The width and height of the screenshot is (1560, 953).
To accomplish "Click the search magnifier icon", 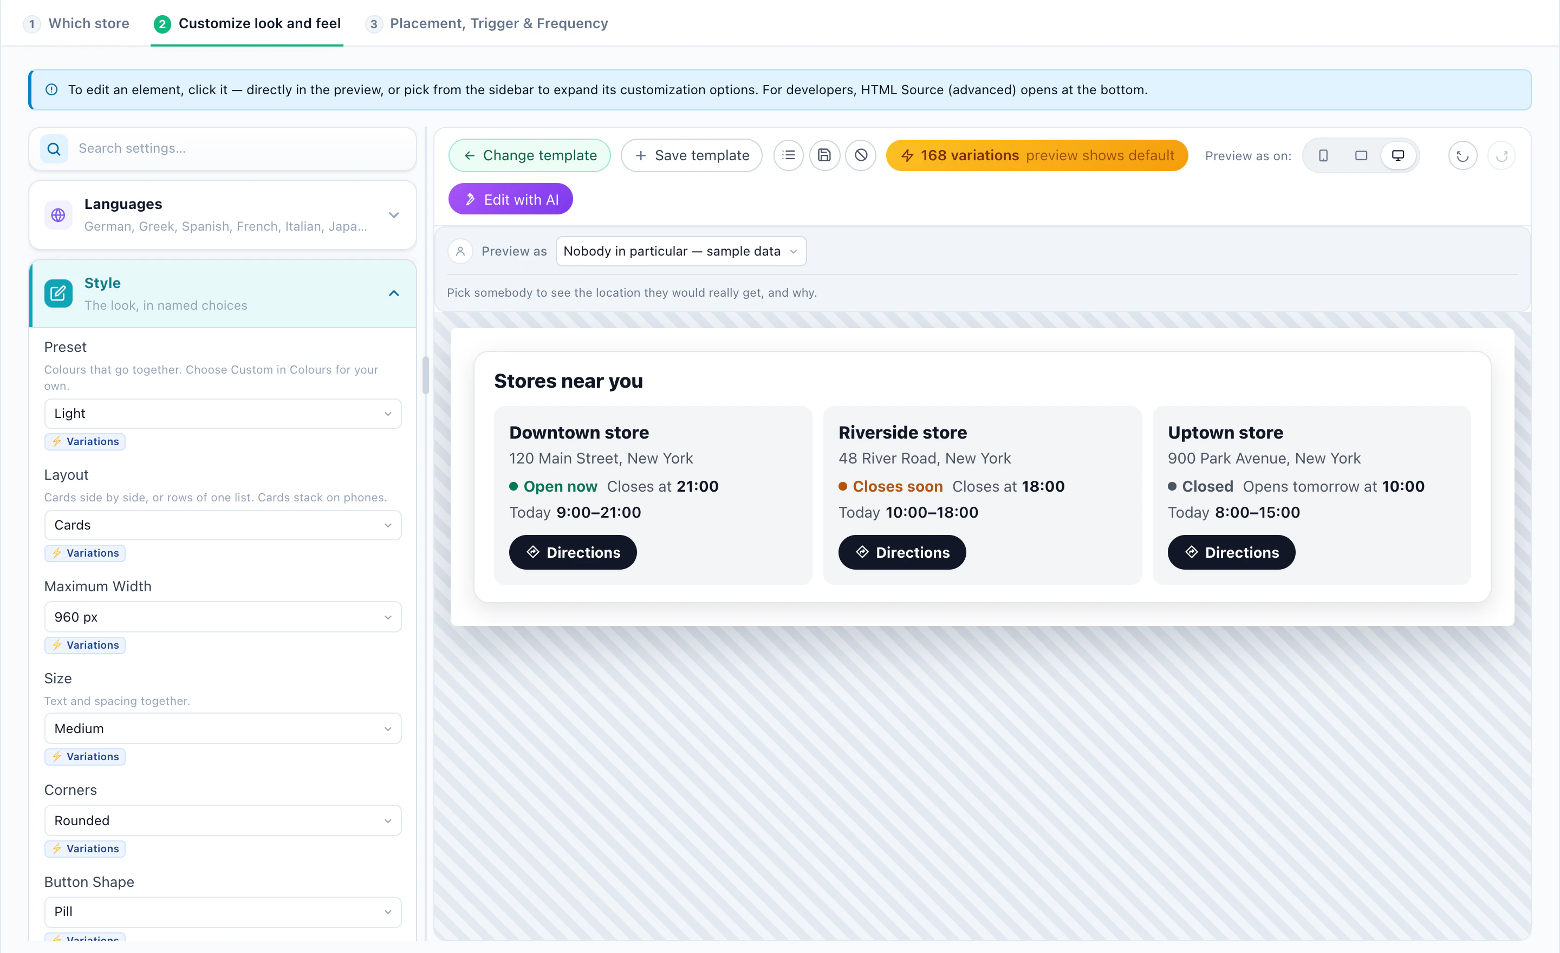I will pyautogui.click(x=55, y=149).
